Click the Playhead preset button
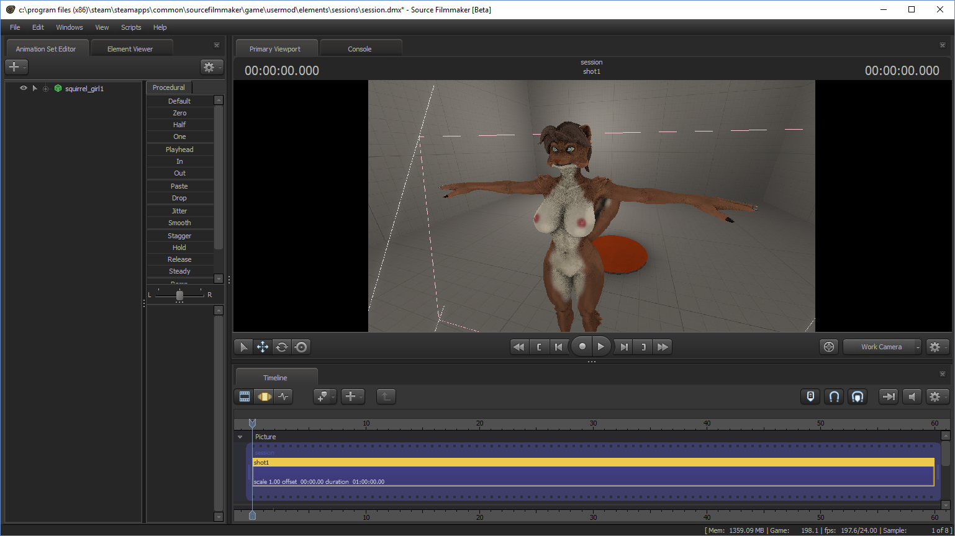Image resolution: width=955 pixels, height=536 pixels. (x=179, y=150)
